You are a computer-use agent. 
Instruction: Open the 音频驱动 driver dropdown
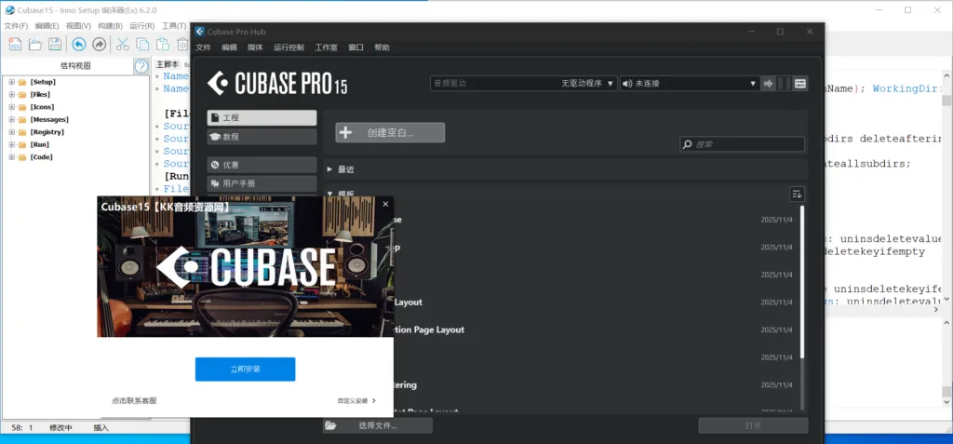(523, 84)
